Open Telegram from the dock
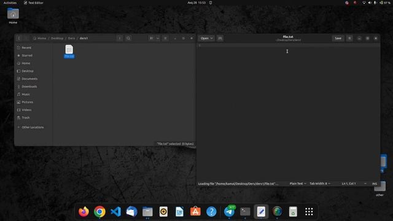This screenshot has width=393, height=221. pyautogui.click(x=229, y=212)
